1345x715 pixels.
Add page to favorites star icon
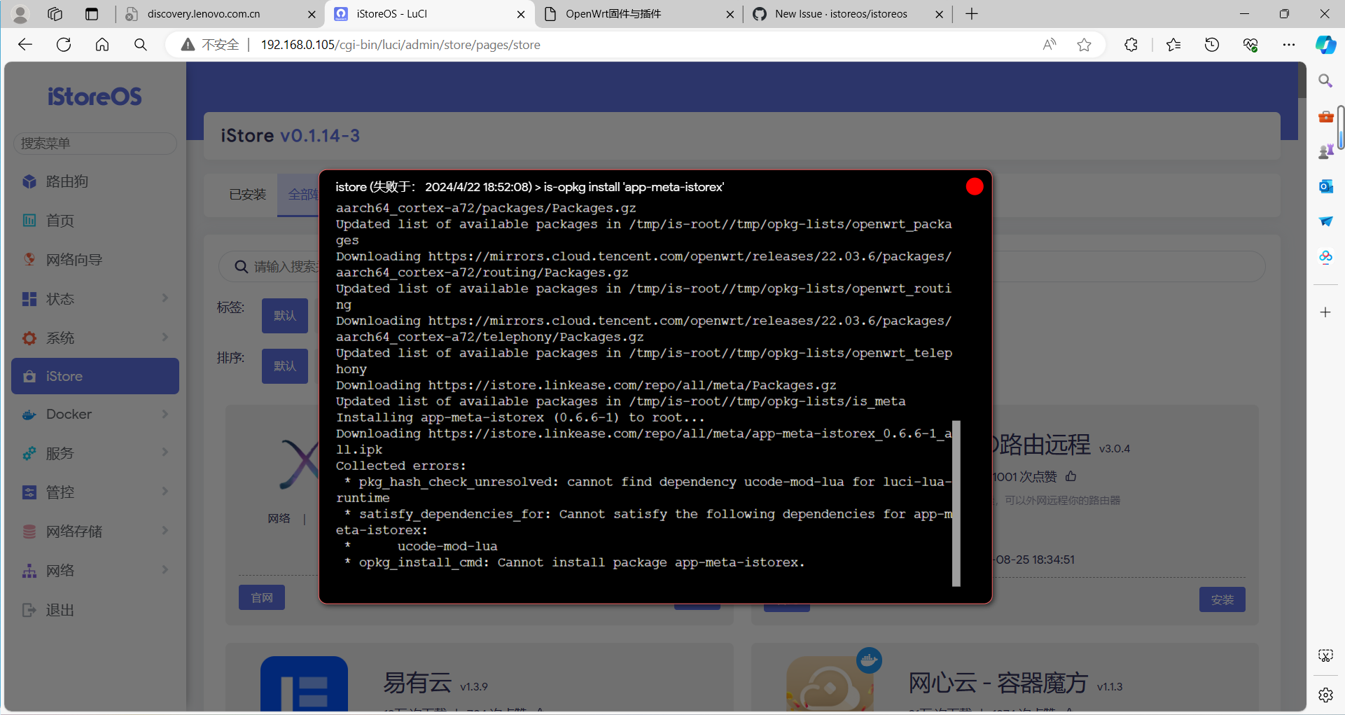click(1084, 45)
